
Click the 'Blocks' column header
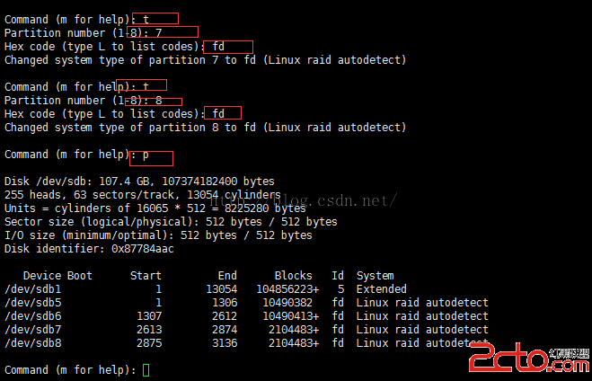pos(294,276)
